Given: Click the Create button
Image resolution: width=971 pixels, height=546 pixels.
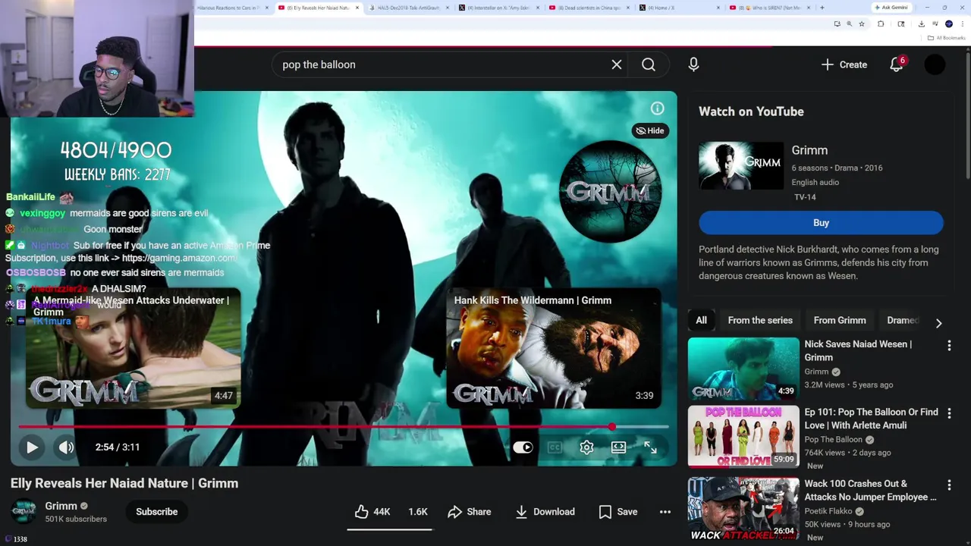Looking at the screenshot, I should [844, 64].
